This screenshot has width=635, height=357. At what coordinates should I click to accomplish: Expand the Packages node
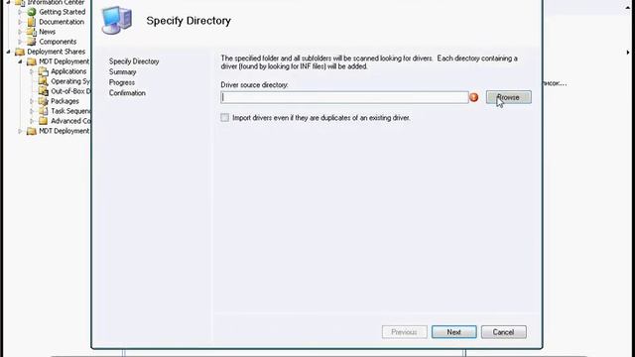pyautogui.click(x=32, y=101)
